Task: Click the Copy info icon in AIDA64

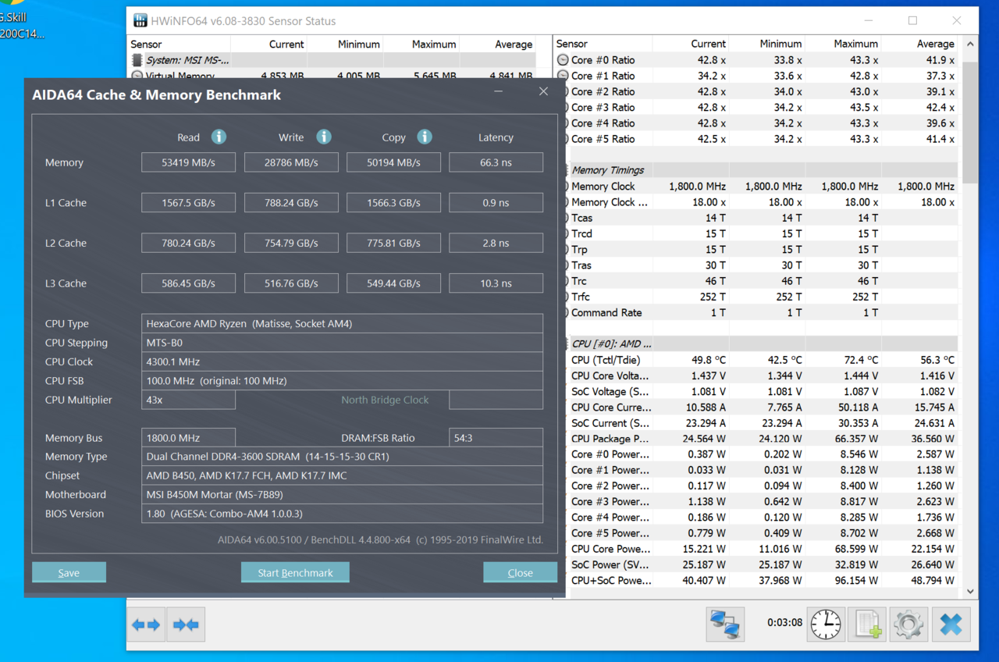Action: point(424,137)
